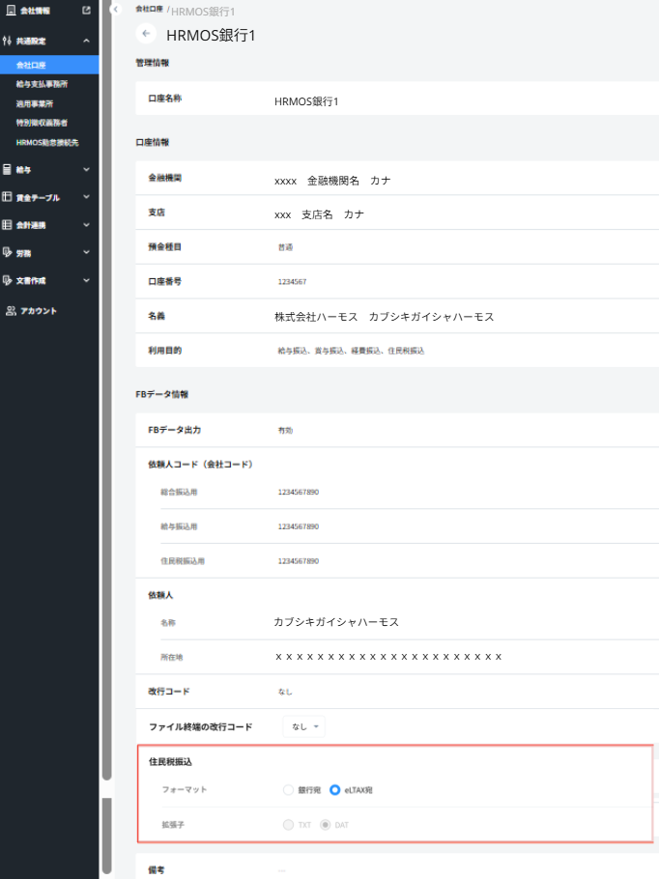Image resolution: width=659 pixels, height=879 pixels.
Task: Click the 会社情報 building icon
Action: pyautogui.click(x=8, y=11)
